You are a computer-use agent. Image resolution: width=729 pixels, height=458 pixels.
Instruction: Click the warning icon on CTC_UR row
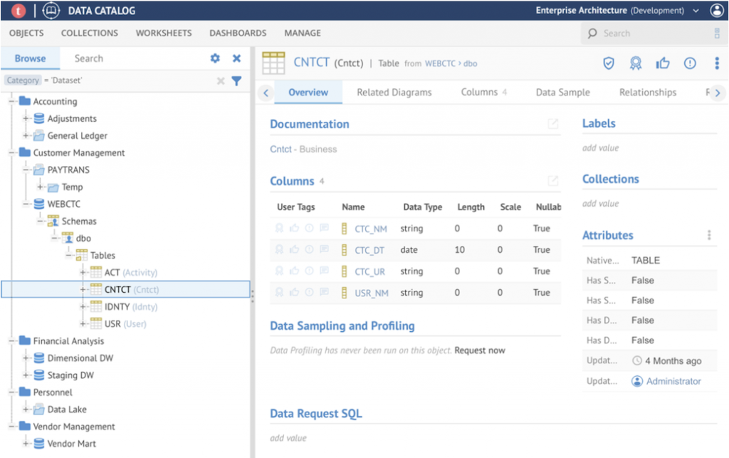point(309,271)
